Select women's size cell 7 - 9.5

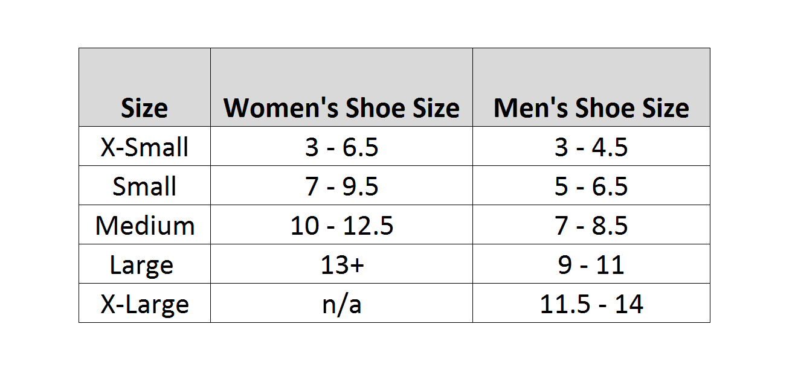341,186
